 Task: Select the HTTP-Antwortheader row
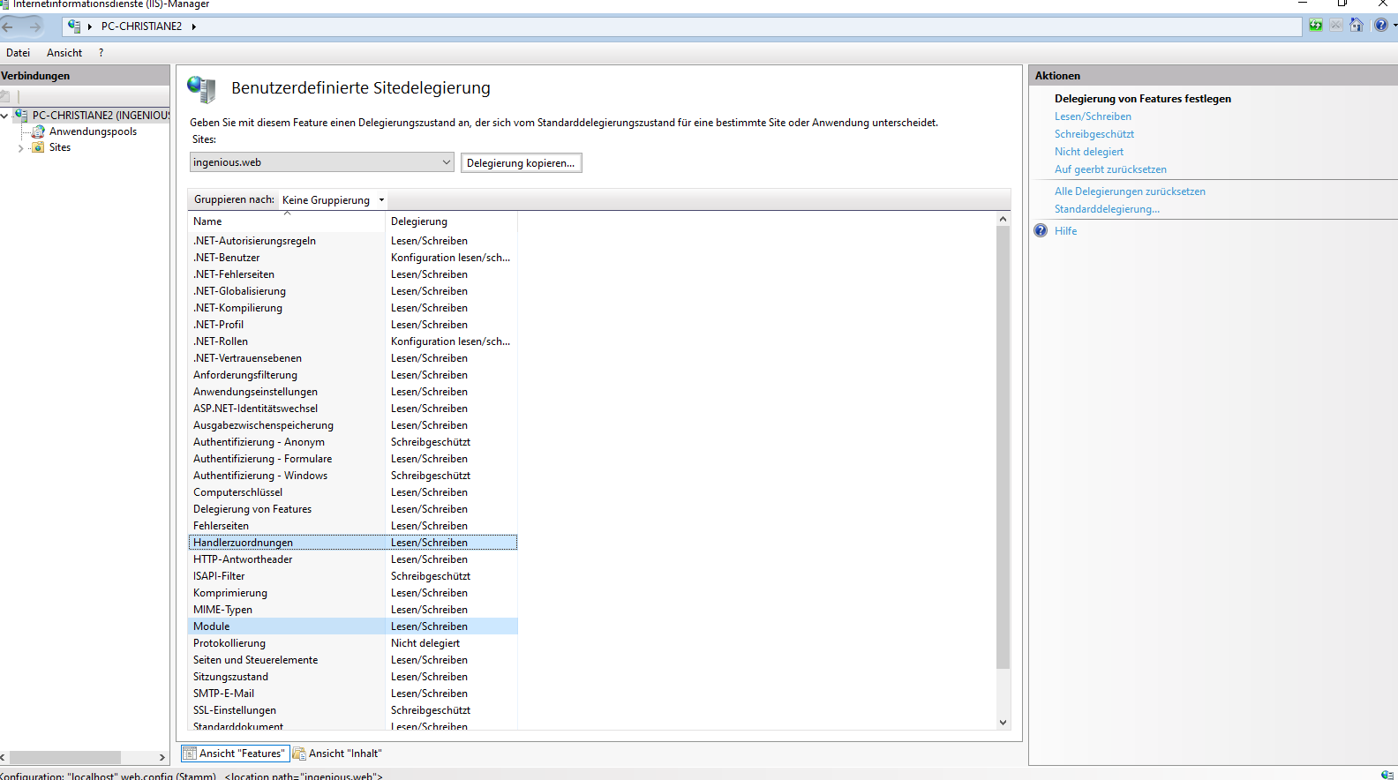coord(353,559)
